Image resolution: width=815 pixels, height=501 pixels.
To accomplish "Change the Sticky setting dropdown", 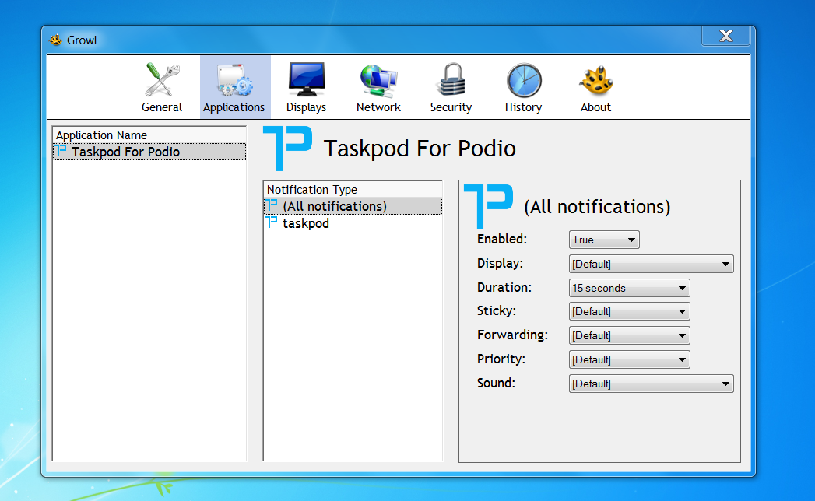I will (629, 311).
